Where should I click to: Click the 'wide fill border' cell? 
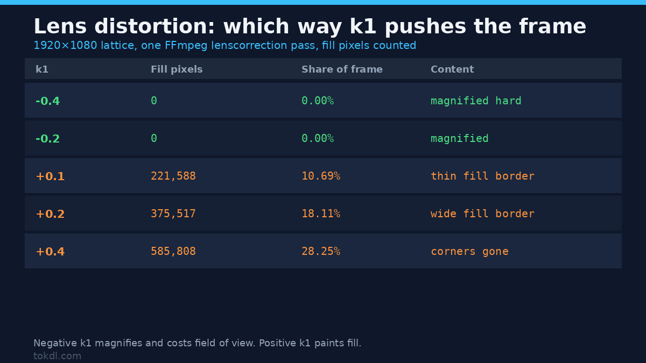482,214
